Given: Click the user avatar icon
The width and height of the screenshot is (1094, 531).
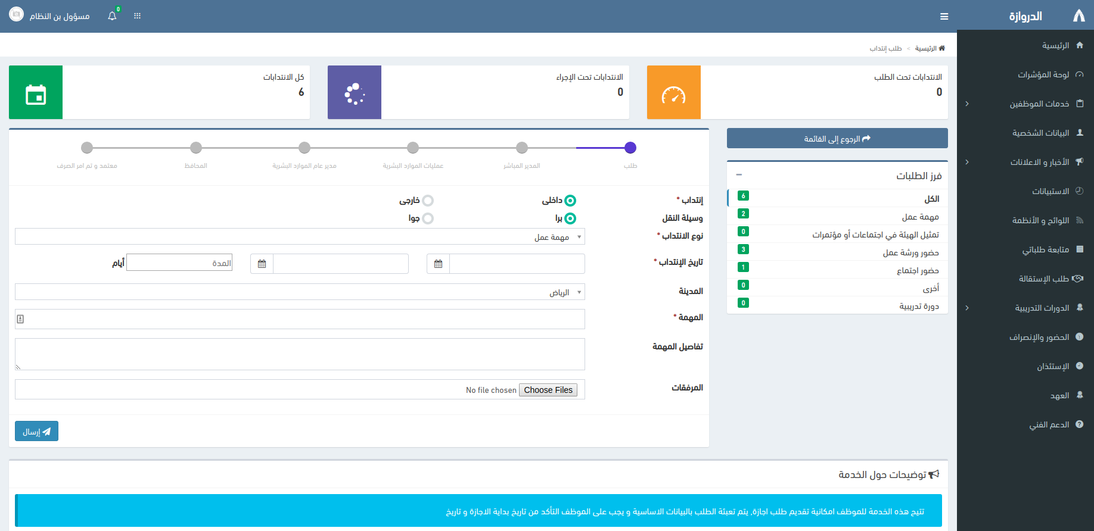Looking at the screenshot, I should point(16,15).
